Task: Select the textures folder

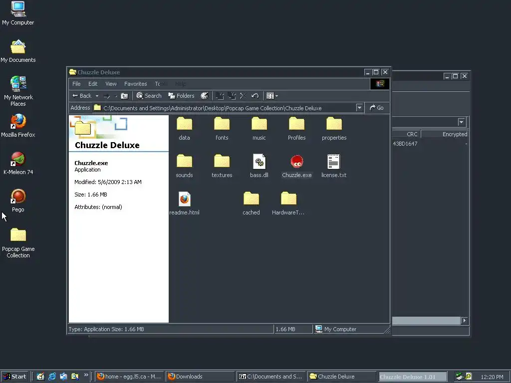Action: point(222,166)
